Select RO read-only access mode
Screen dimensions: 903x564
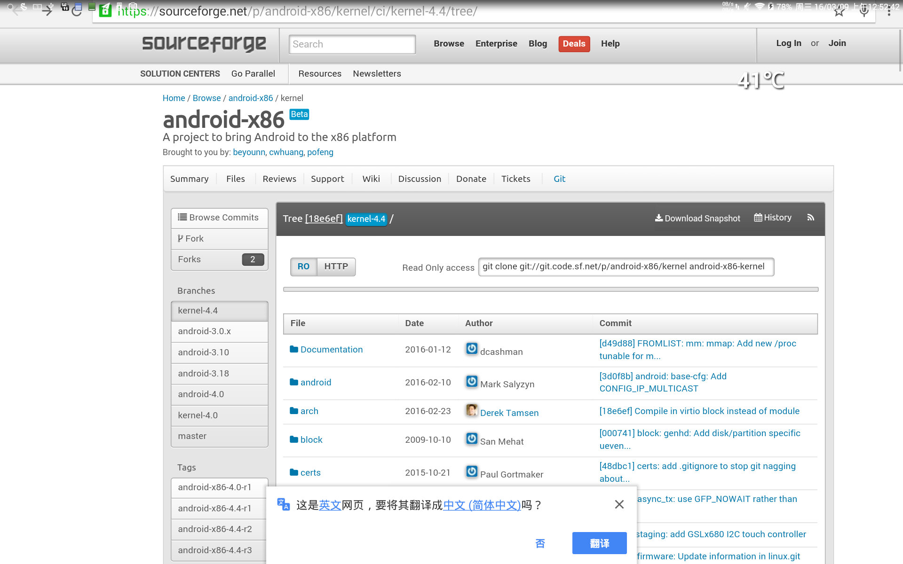click(303, 266)
